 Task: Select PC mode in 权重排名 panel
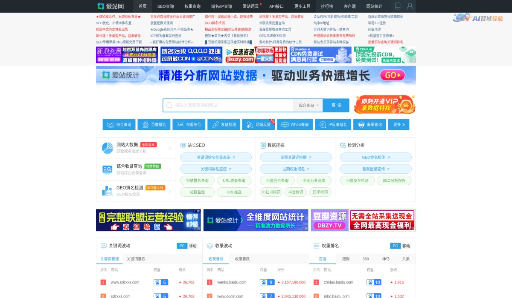[395, 246]
